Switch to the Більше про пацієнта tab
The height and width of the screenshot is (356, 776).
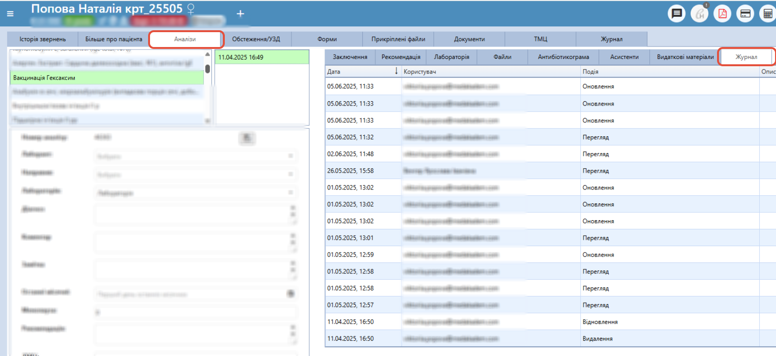114,39
